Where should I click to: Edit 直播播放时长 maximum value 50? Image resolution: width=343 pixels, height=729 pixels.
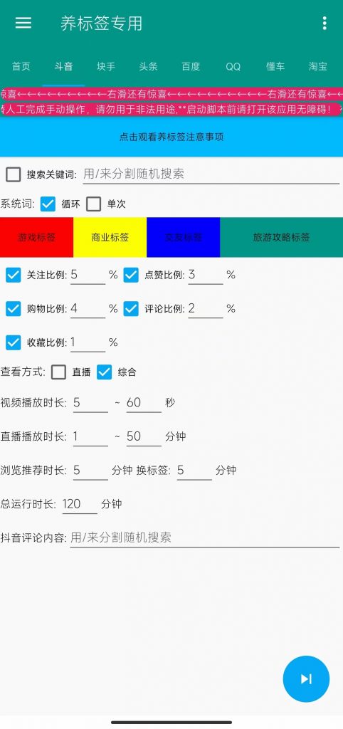point(144,436)
